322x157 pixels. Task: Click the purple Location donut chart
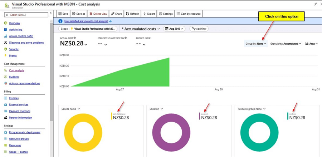click(x=171, y=132)
